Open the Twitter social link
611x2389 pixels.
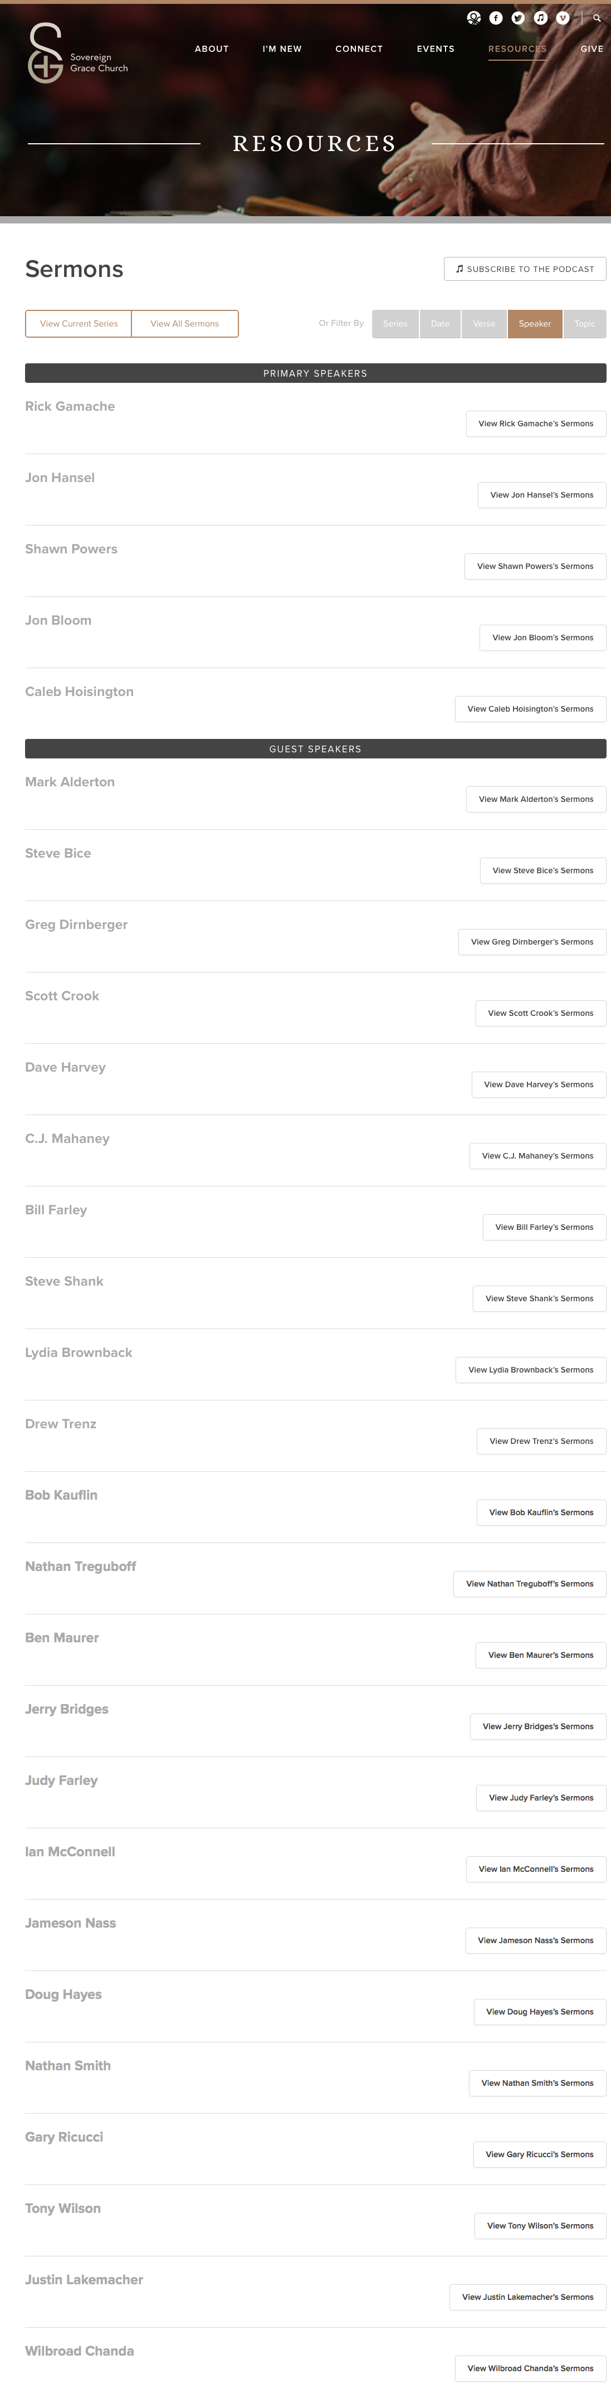(519, 18)
